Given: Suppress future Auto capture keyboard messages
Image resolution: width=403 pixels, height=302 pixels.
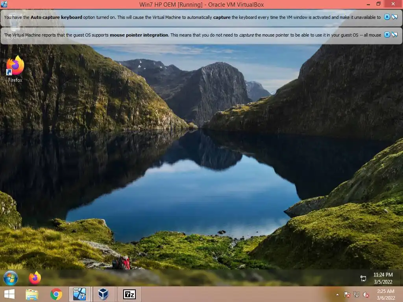Looking at the screenshot, I should [x=394, y=17].
